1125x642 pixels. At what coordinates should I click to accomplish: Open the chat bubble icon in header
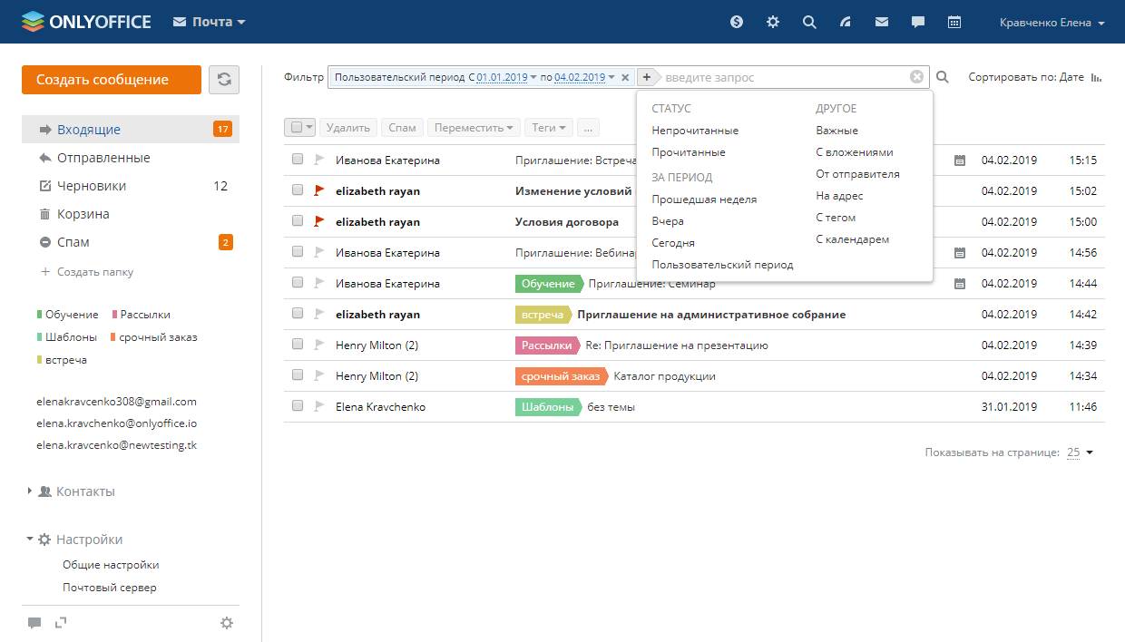pos(918,22)
